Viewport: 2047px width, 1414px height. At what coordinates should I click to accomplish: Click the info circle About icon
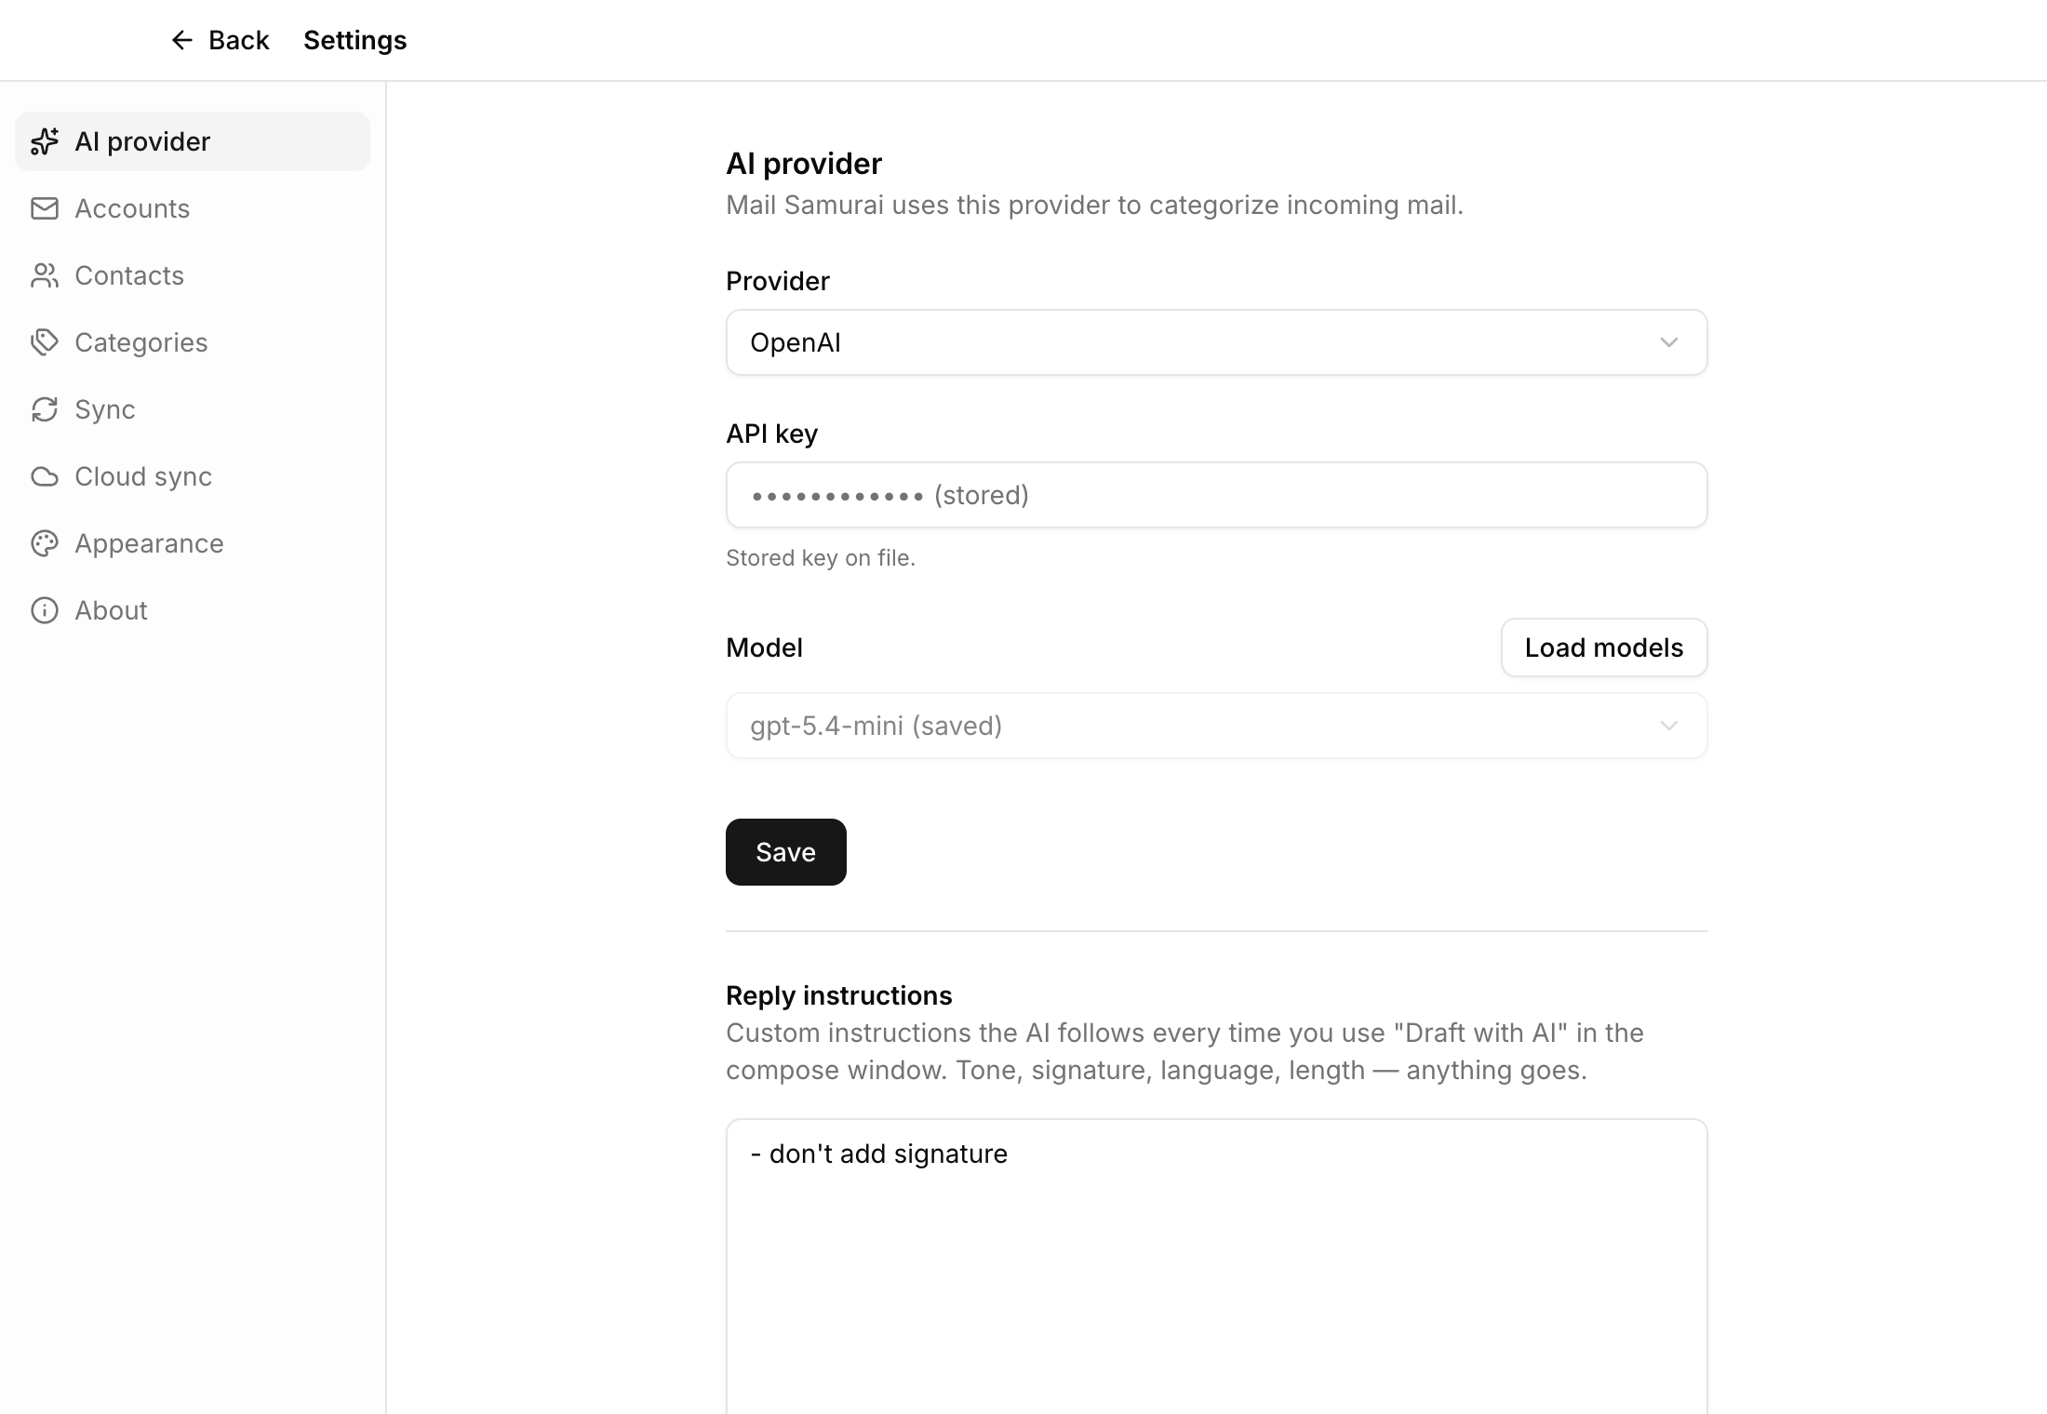click(x=45, y=610)
